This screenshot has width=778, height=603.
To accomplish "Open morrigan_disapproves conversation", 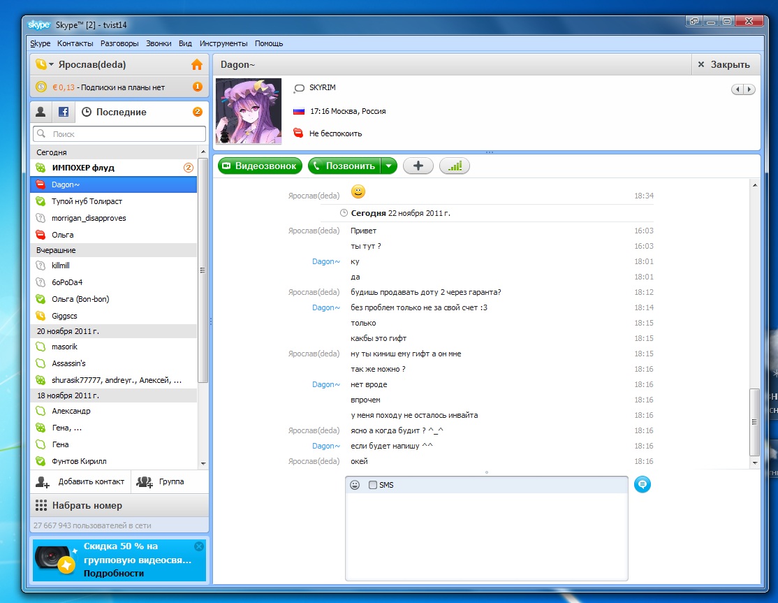I will pyautogui.click(x=114, y=218).
